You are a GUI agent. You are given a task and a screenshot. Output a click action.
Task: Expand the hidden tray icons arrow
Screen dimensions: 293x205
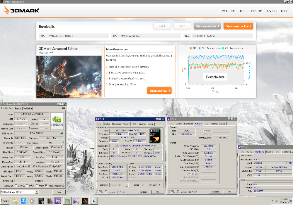[272, 201]
